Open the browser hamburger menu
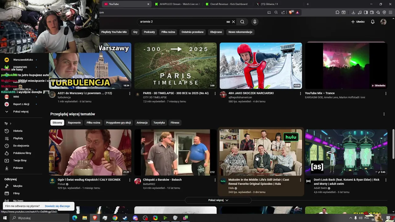Viewport: 395px width, 222px height. pyautogui.click(x=390, y=12)
